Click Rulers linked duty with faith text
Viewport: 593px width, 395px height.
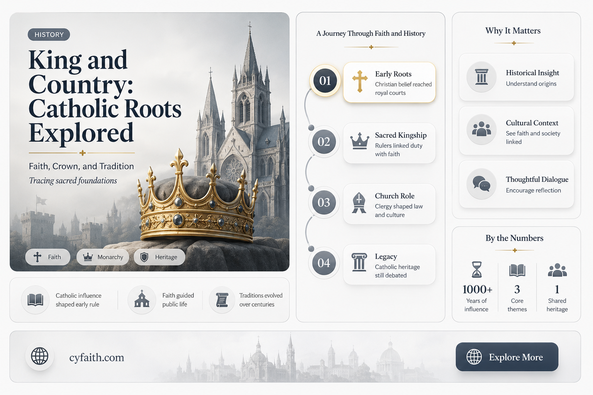pos(398,150)
